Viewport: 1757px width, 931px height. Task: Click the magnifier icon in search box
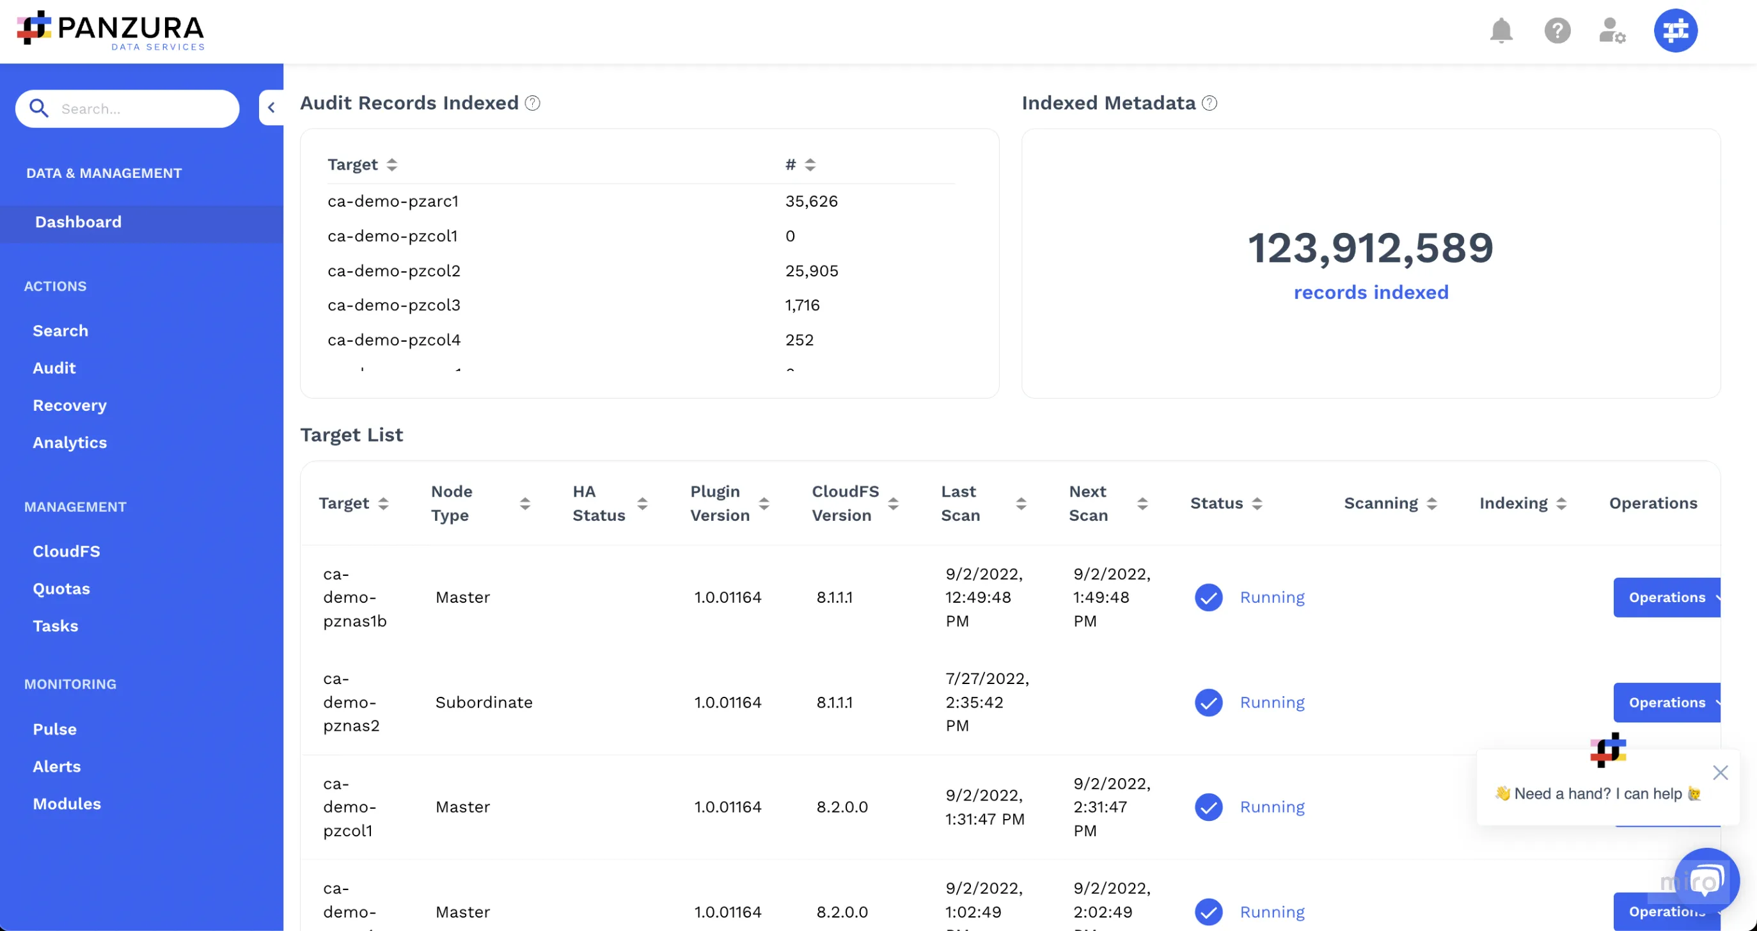(x=39, y=109)
